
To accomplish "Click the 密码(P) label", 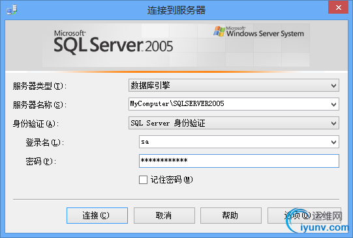I will click(x=40, y=161).
